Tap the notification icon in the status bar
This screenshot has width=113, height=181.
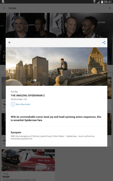(3, 2)
